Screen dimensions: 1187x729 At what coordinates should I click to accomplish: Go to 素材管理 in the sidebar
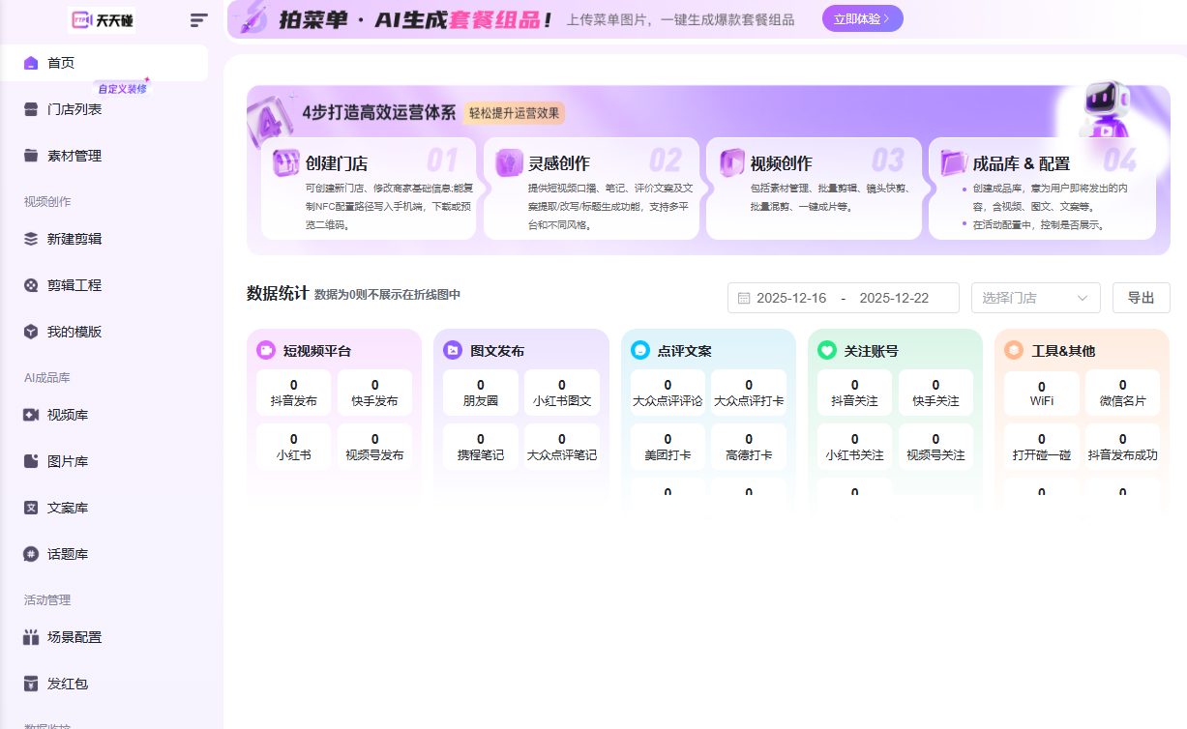click(x=104, y=156)
